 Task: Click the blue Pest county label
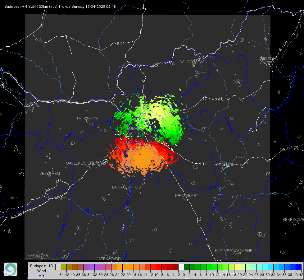click(x=214, y=188)
